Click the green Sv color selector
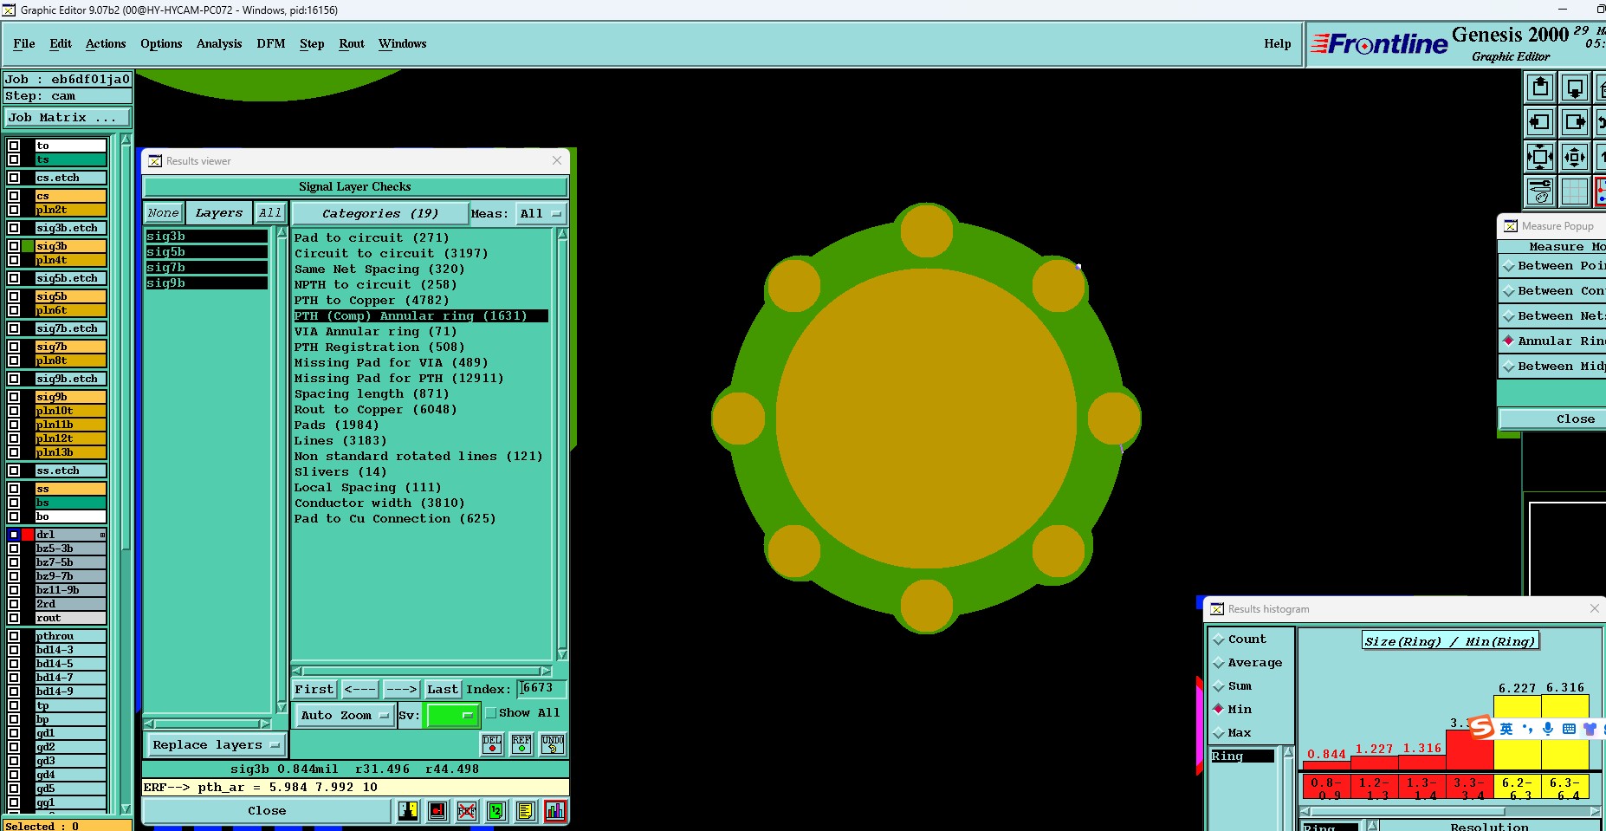 point(451,716)
